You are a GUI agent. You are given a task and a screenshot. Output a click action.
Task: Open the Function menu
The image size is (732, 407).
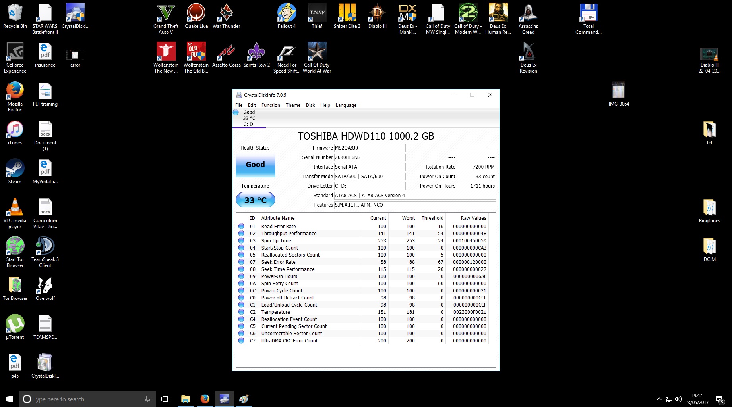point(271,105)
